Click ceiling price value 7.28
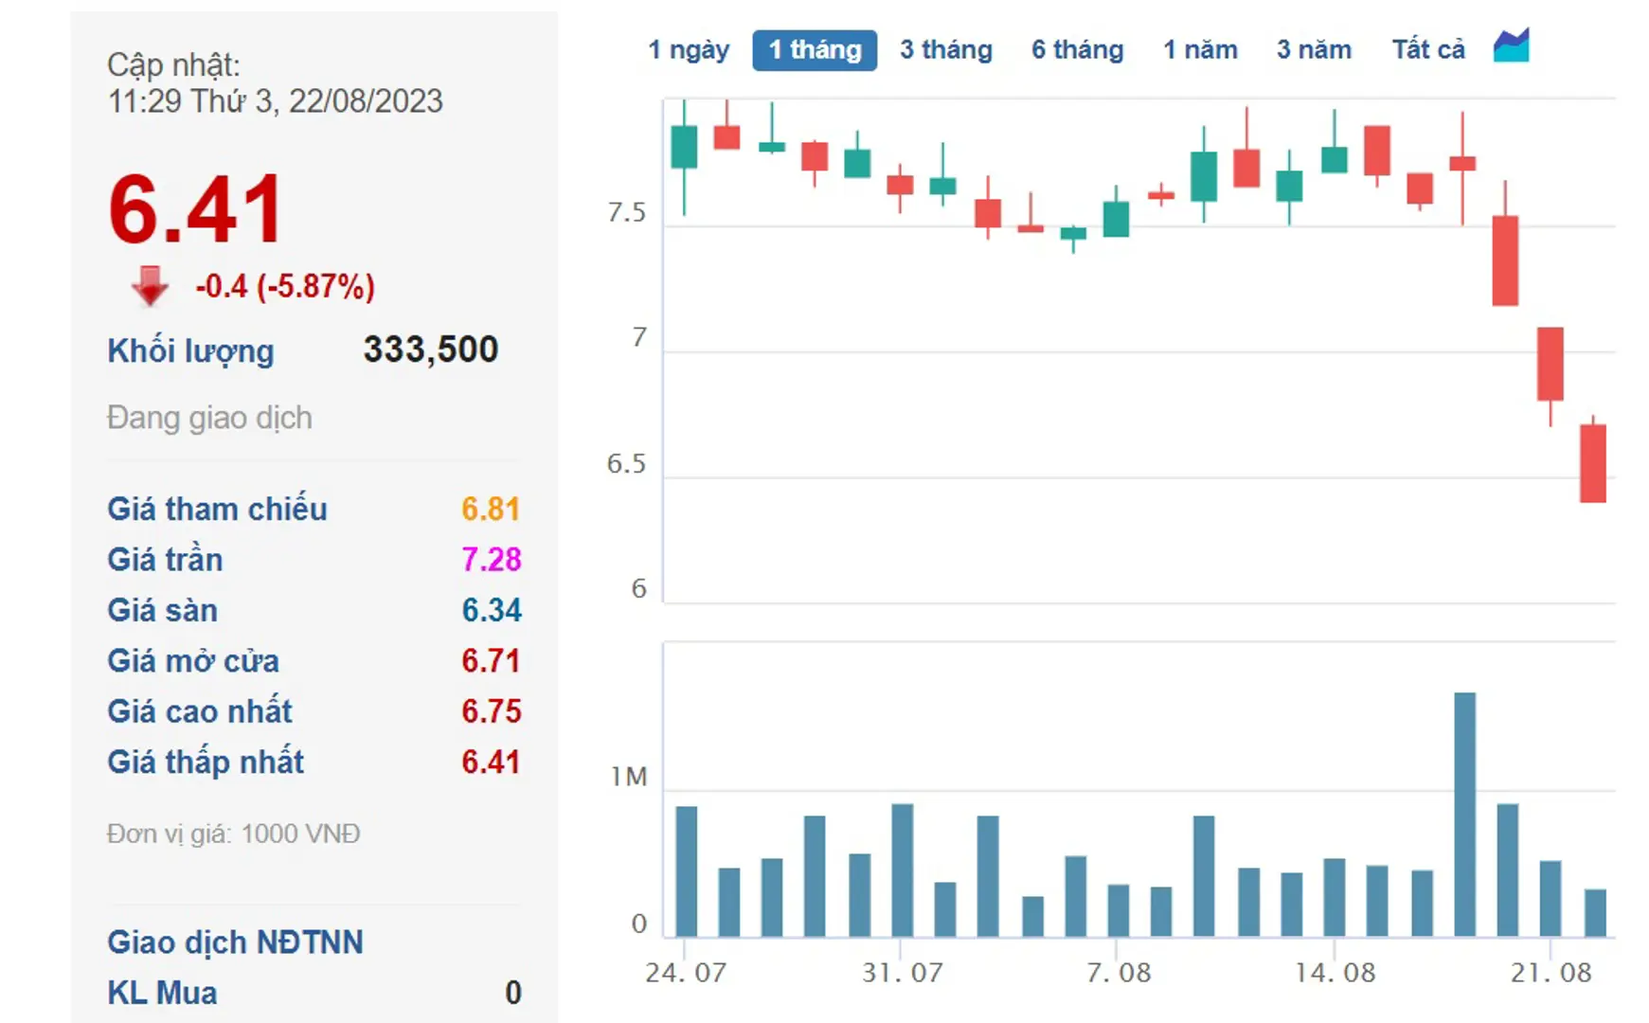Image resolution: width=1649 pixels, height=1023 pixels. click(x=491, y=560)
